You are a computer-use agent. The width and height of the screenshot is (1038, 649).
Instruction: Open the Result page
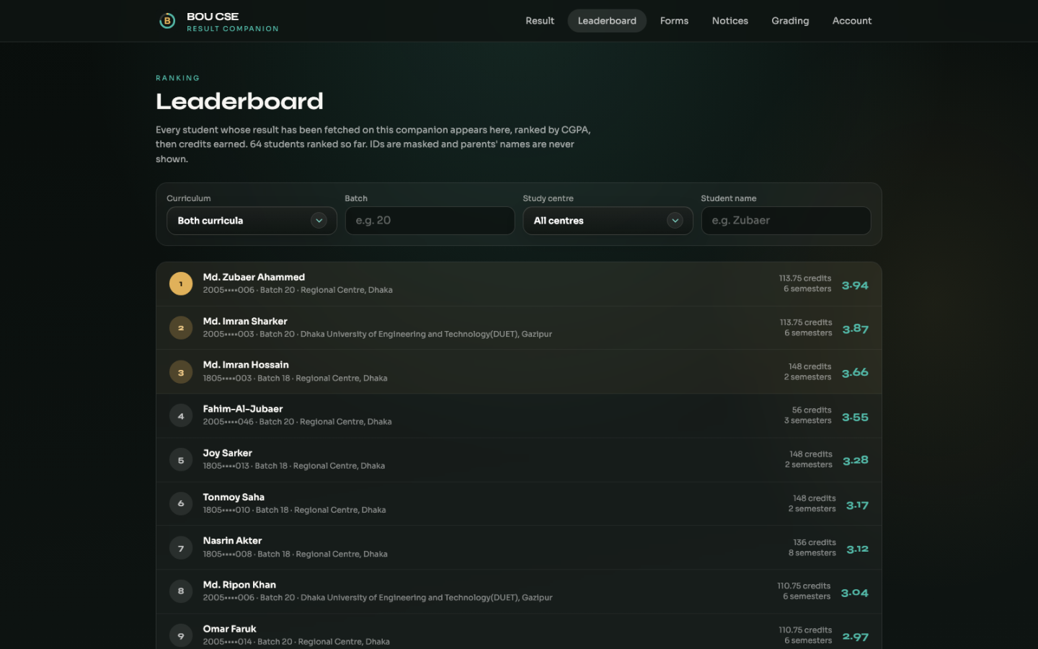coord(540,21)
